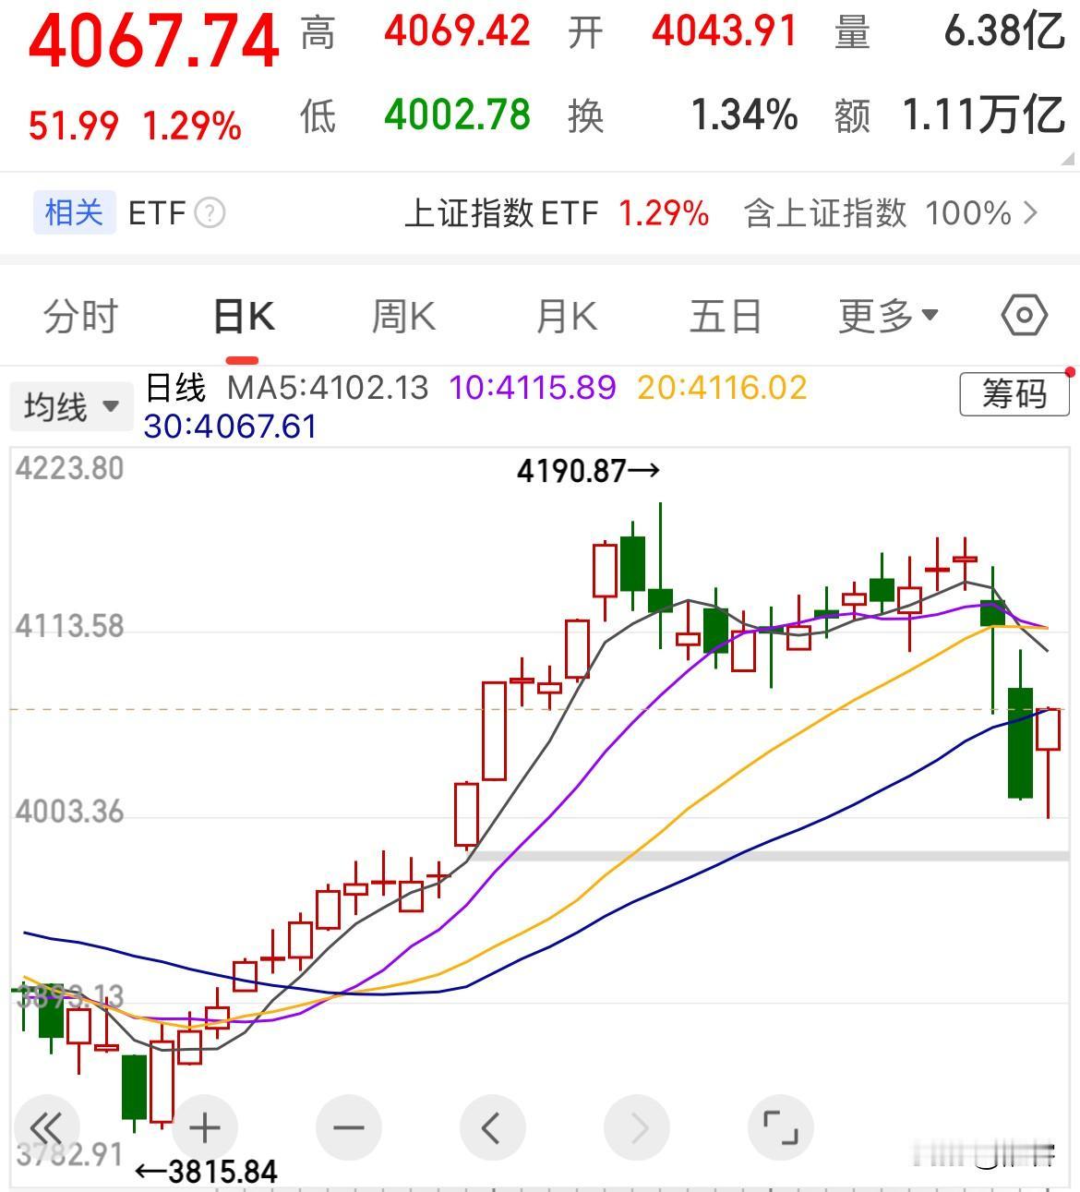Toggle the 筹码 chip distribution panel

[x=1014, y=394]
